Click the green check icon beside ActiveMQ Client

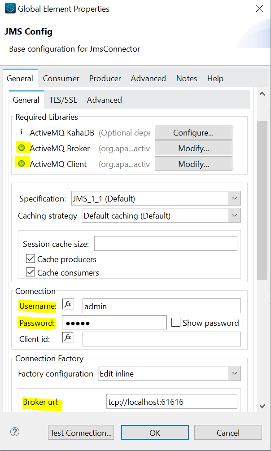coord(22,163)
